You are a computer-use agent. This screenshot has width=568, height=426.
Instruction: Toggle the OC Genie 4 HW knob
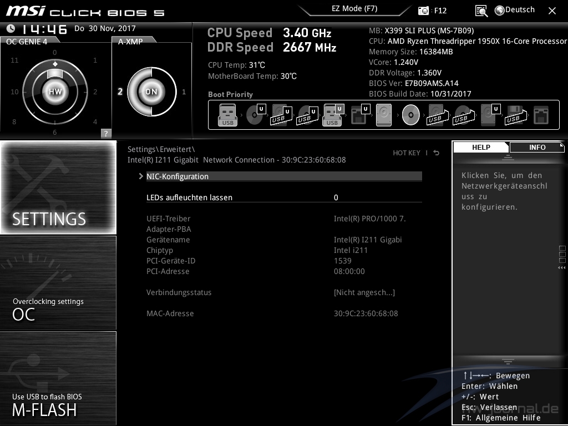click(x=55, y=92)
